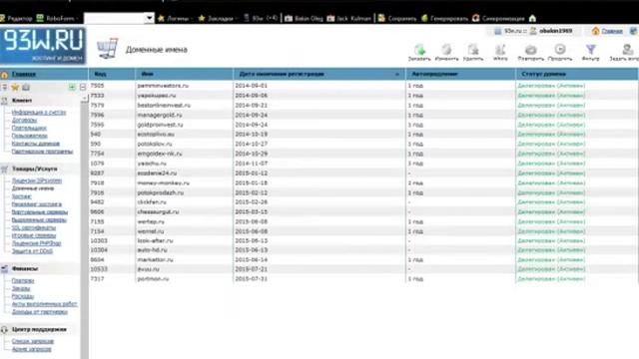Open the Логины logins dropdown
Screen dimensions: 639x359
pyautogui.click(x=176, y=18)
